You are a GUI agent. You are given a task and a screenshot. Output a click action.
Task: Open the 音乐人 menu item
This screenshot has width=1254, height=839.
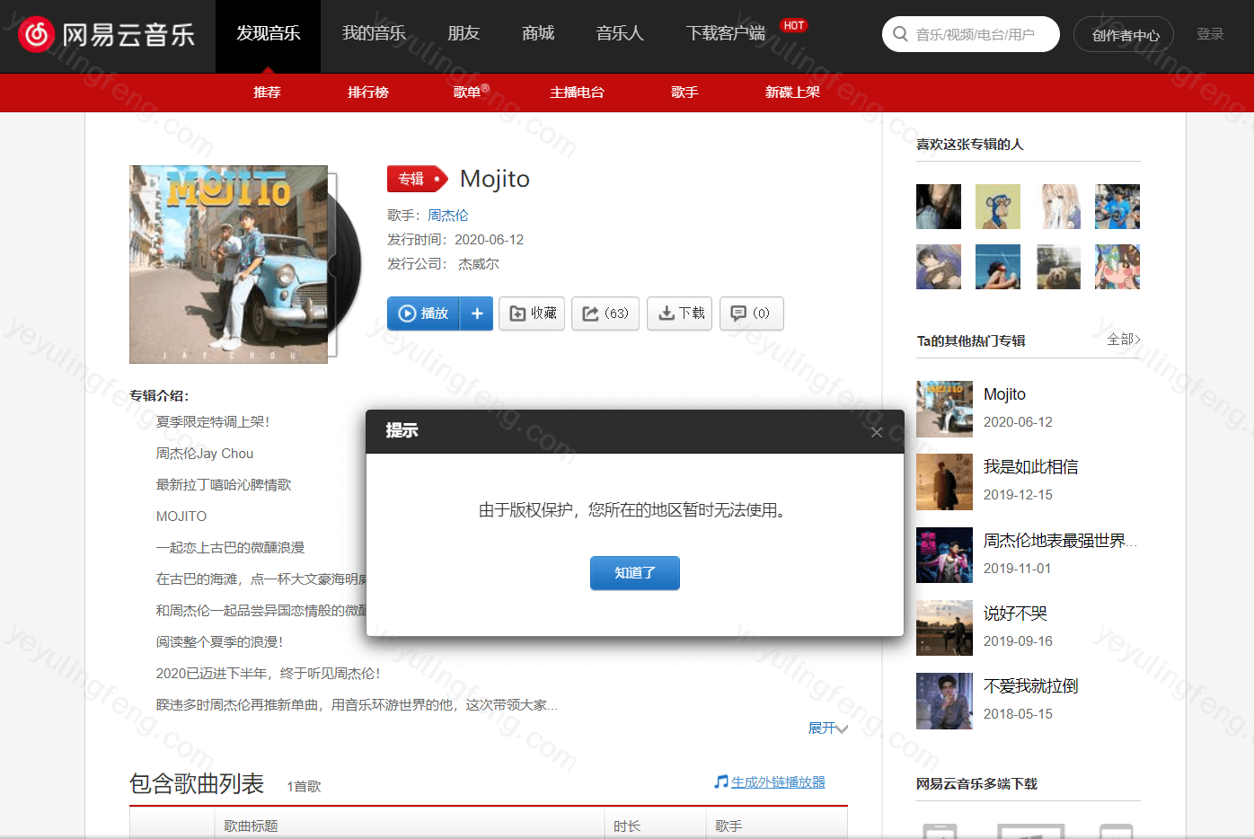point(620,33)
